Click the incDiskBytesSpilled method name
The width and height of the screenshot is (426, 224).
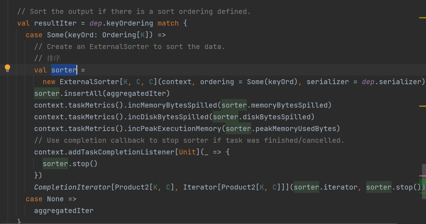(x=168, y=117)
